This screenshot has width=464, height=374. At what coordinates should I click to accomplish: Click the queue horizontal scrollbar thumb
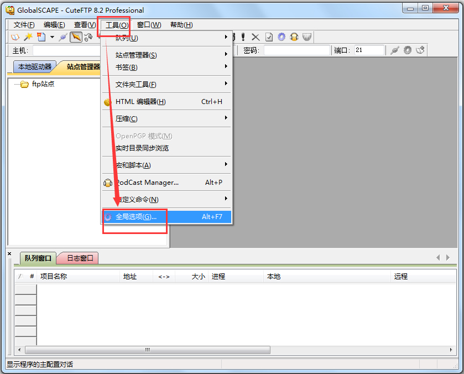click(148, 350)
